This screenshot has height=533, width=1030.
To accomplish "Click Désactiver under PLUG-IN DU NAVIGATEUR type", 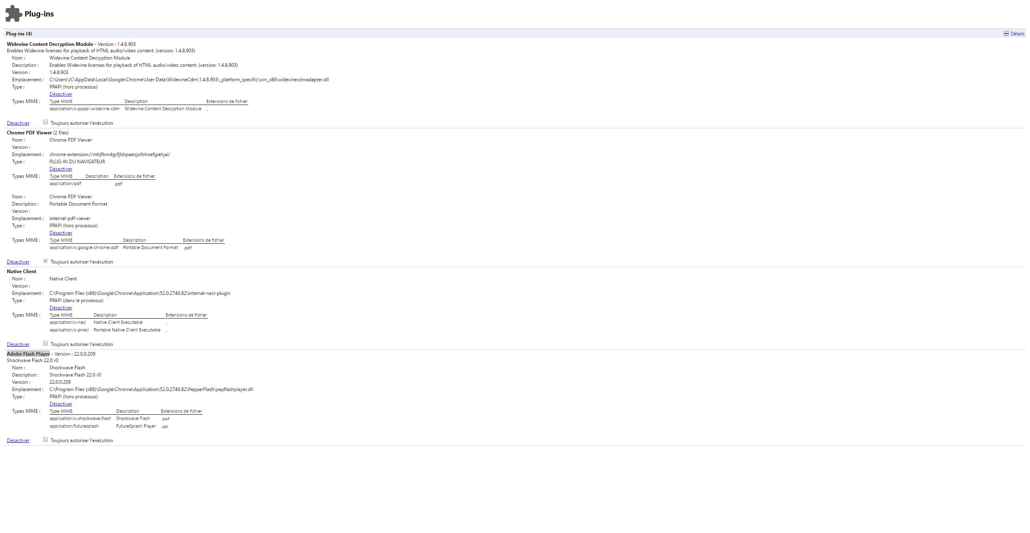I will (x=61, y=169).
